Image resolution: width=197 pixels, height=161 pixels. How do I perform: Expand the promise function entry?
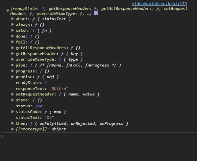(12, 77)
